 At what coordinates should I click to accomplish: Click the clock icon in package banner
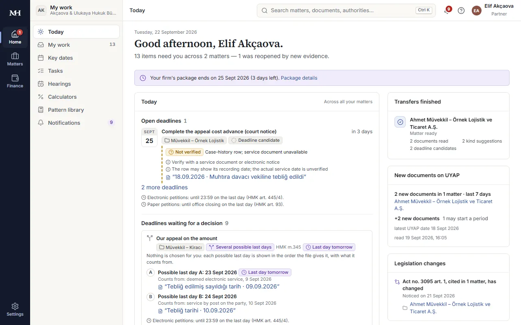(x=143, y=78)
